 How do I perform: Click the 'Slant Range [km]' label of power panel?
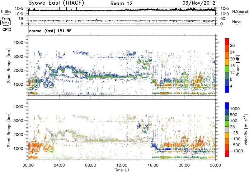(x=9, y=66)
